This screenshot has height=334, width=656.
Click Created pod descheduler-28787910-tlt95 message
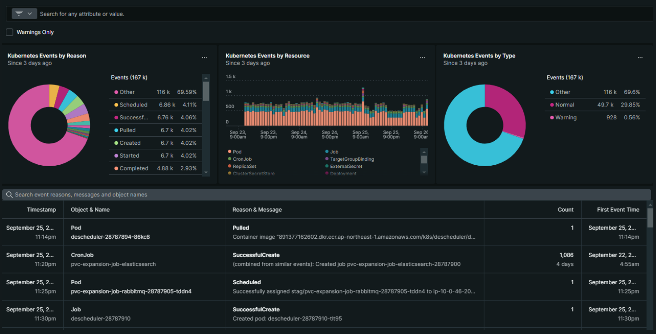(x=287, y=319)
